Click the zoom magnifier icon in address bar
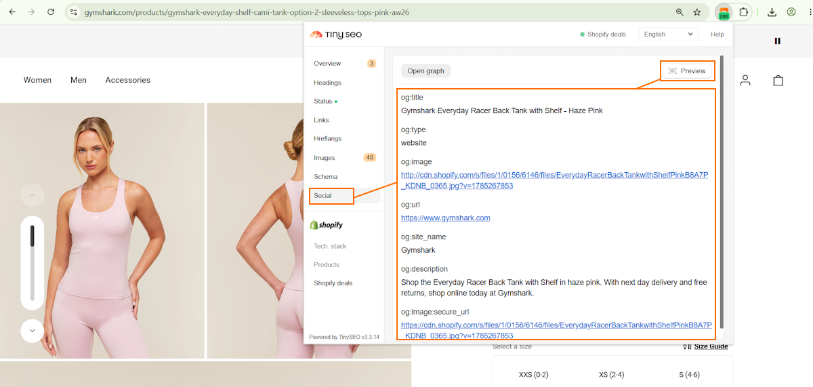Screen dimensions: 813x387 click(x=680, y=12)
